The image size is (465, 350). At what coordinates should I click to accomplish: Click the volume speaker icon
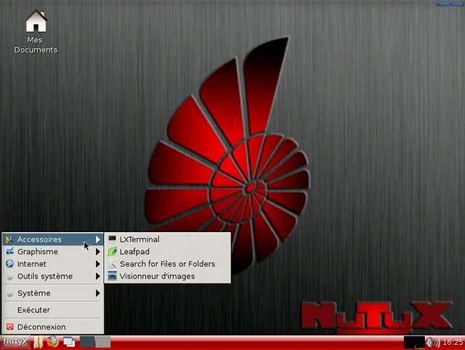[433, 342]
